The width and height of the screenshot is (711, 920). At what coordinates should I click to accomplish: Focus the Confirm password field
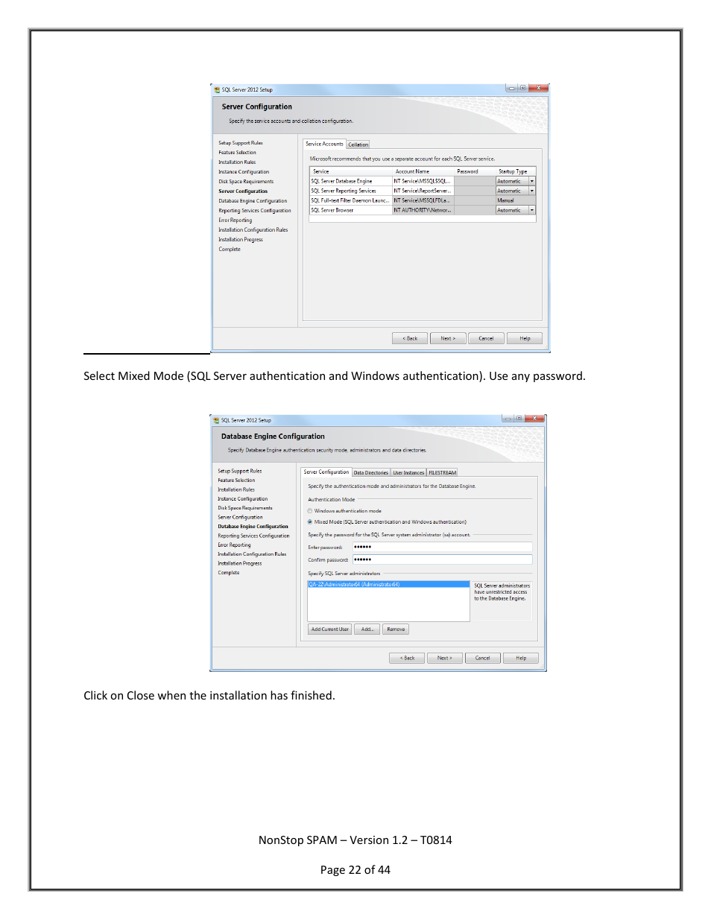[x=442, y=559]
